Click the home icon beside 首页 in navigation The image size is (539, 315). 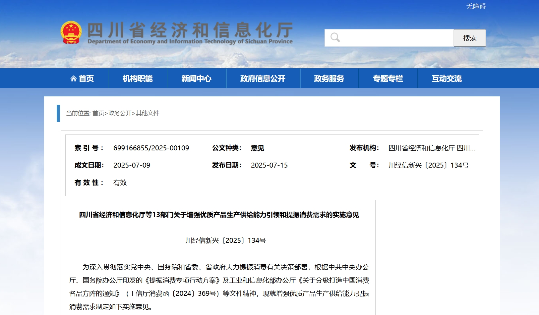tap(74, 78)
